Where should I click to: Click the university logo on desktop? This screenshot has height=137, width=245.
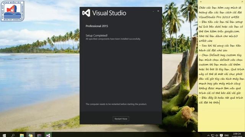point(13,11)
